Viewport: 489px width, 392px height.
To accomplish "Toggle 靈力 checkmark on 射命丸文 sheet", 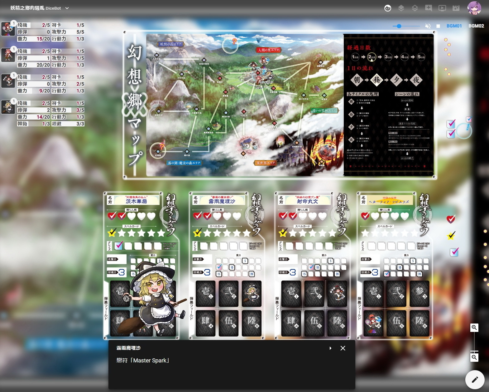I will click(x=311, y=267).
